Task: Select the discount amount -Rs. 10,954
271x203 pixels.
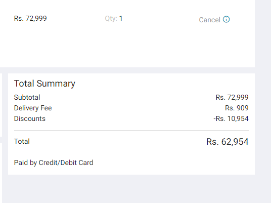Action: click(231, 119)
